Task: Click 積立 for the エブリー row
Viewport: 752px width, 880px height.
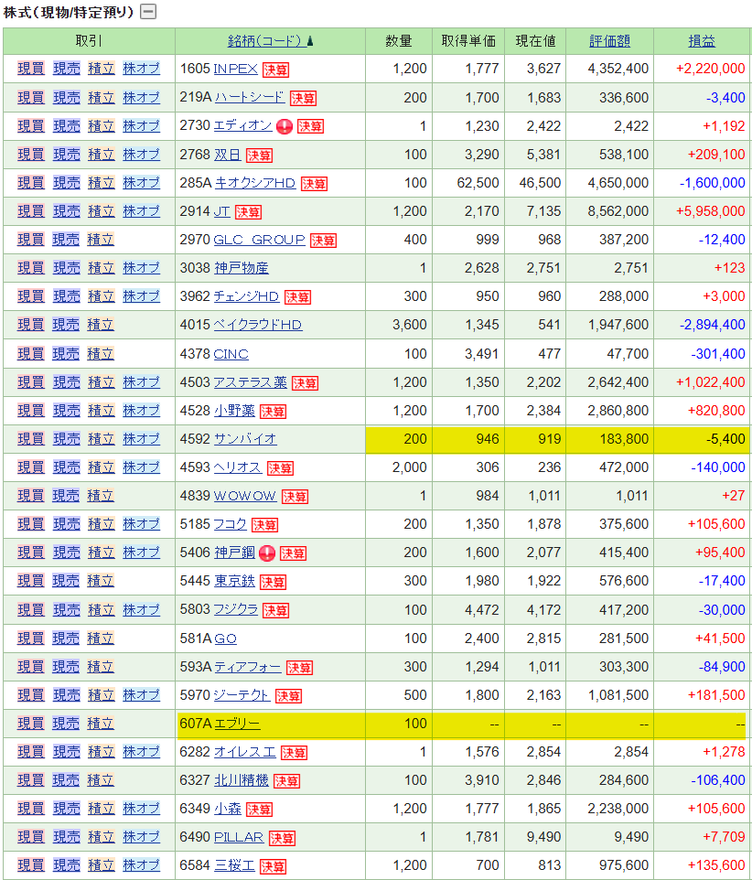Action: (x=101, y=724)
